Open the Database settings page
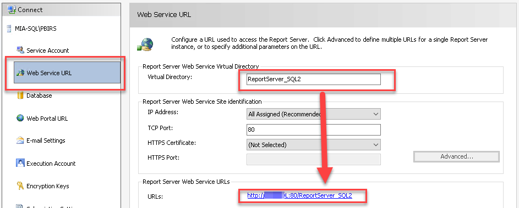This screenshot has height=208, width=519. (39, 95)
